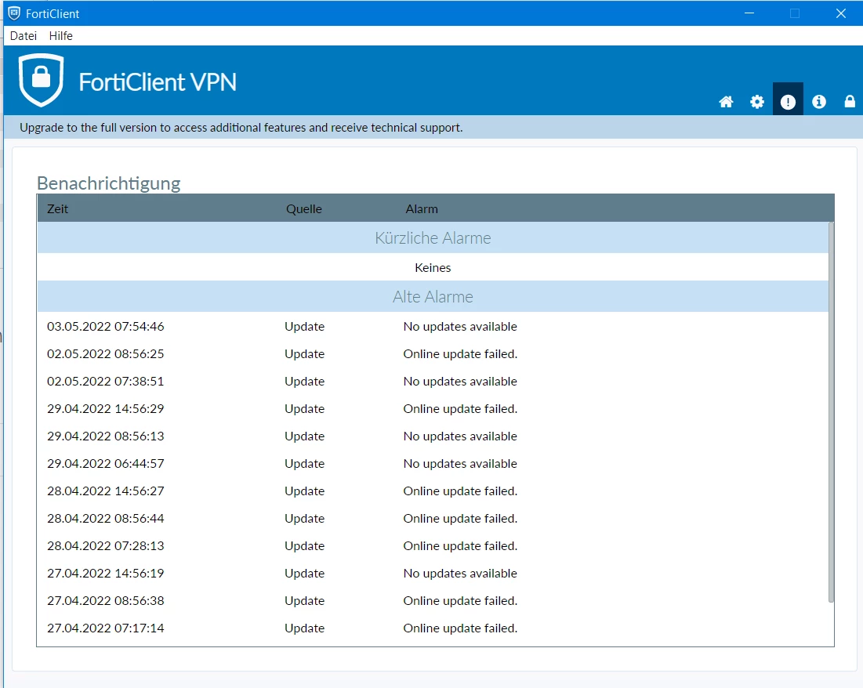Click the notification list scrollbar
The width and height of the screenshot is (863, 688).
click(x=831, y=411)
